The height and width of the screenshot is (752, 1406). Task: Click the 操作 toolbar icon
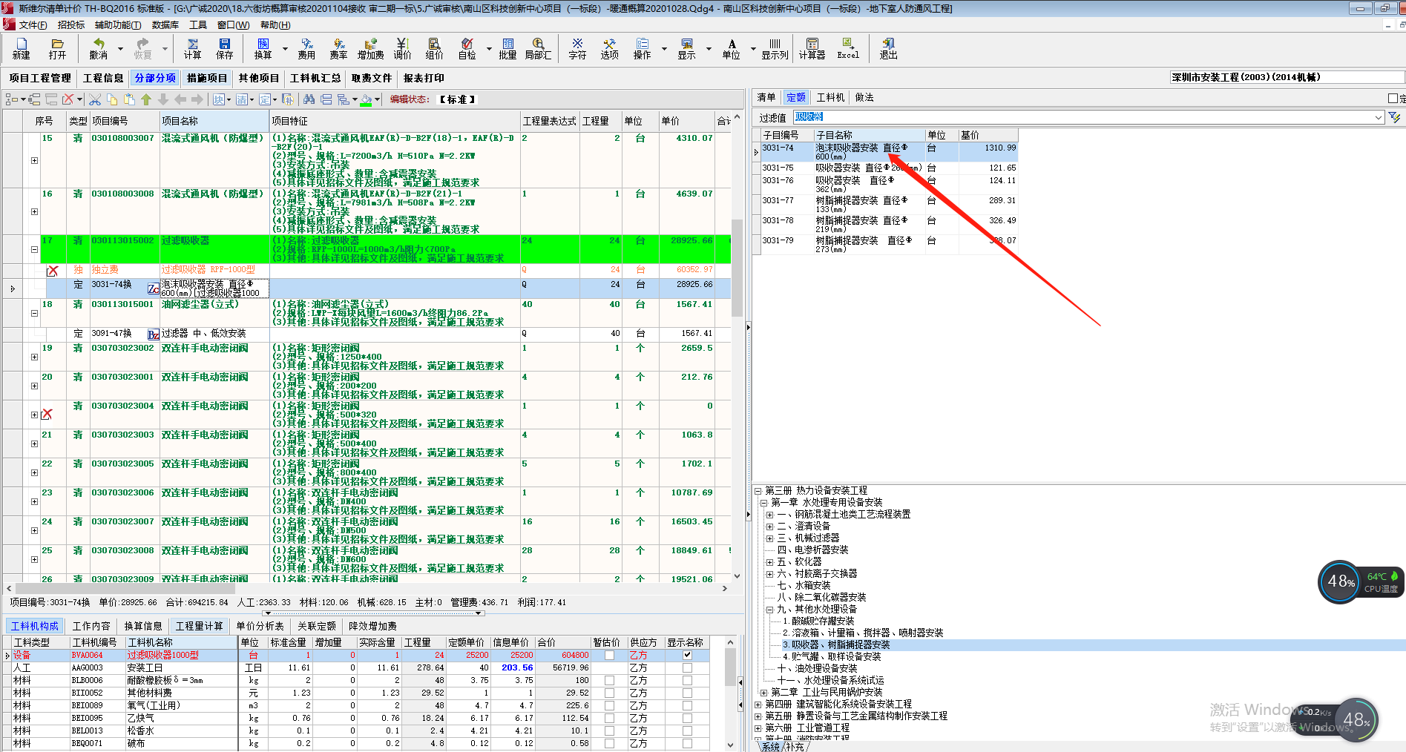point(642,49)
